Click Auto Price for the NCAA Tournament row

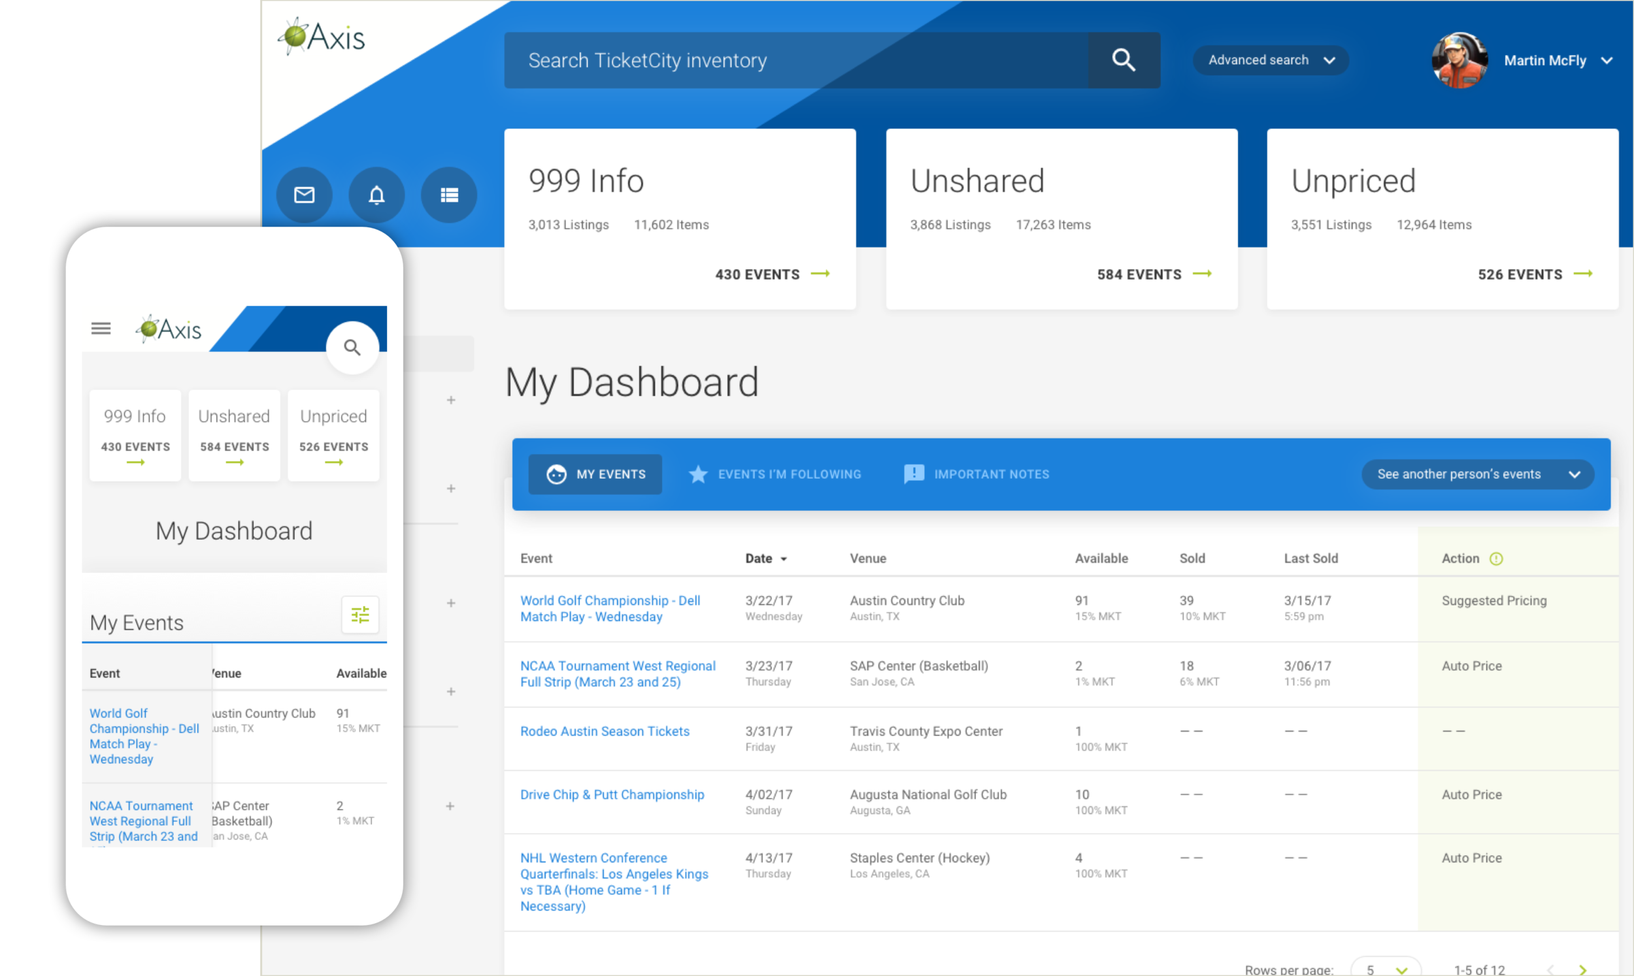1471,666
